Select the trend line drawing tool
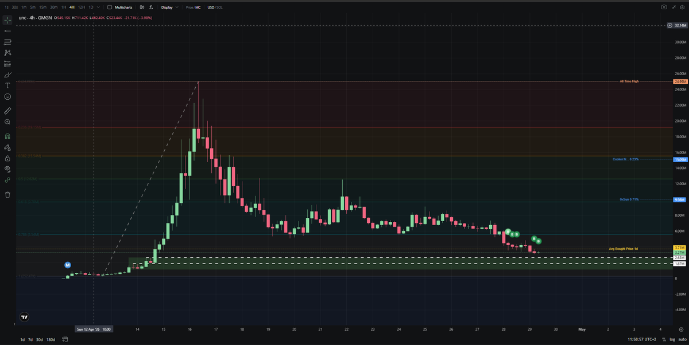 tap(7, 30)
